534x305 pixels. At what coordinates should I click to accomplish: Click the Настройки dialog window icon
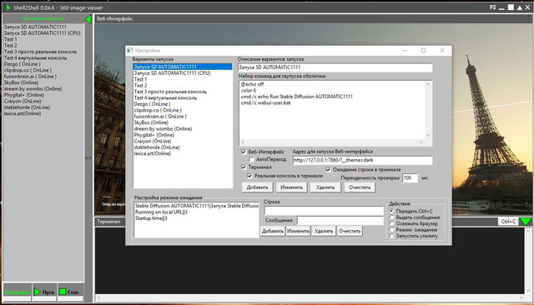130,50
